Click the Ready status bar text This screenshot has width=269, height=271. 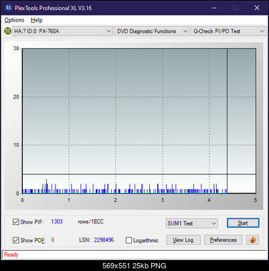(11, 254)
